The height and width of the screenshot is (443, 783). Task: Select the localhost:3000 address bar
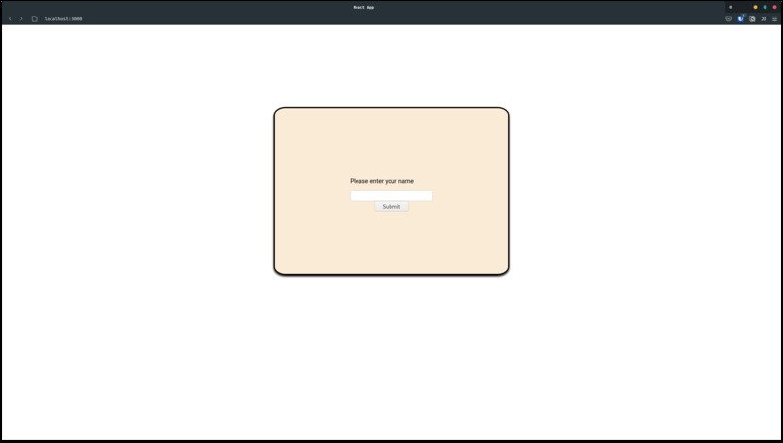[x=63, y=19]
